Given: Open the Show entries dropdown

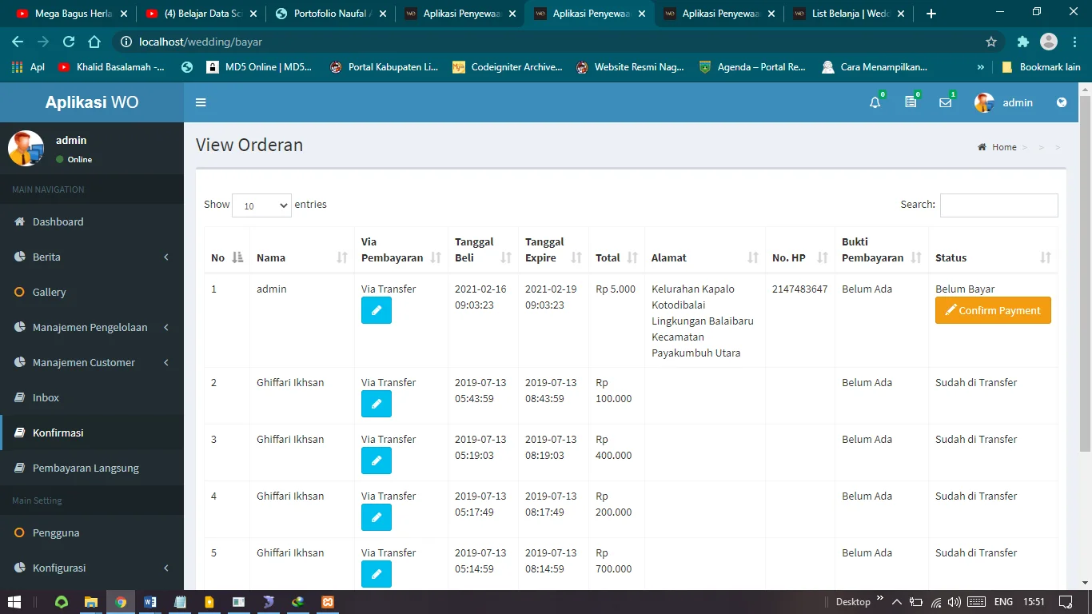Looking at the screenshot, I should click(x=262, y=205).
